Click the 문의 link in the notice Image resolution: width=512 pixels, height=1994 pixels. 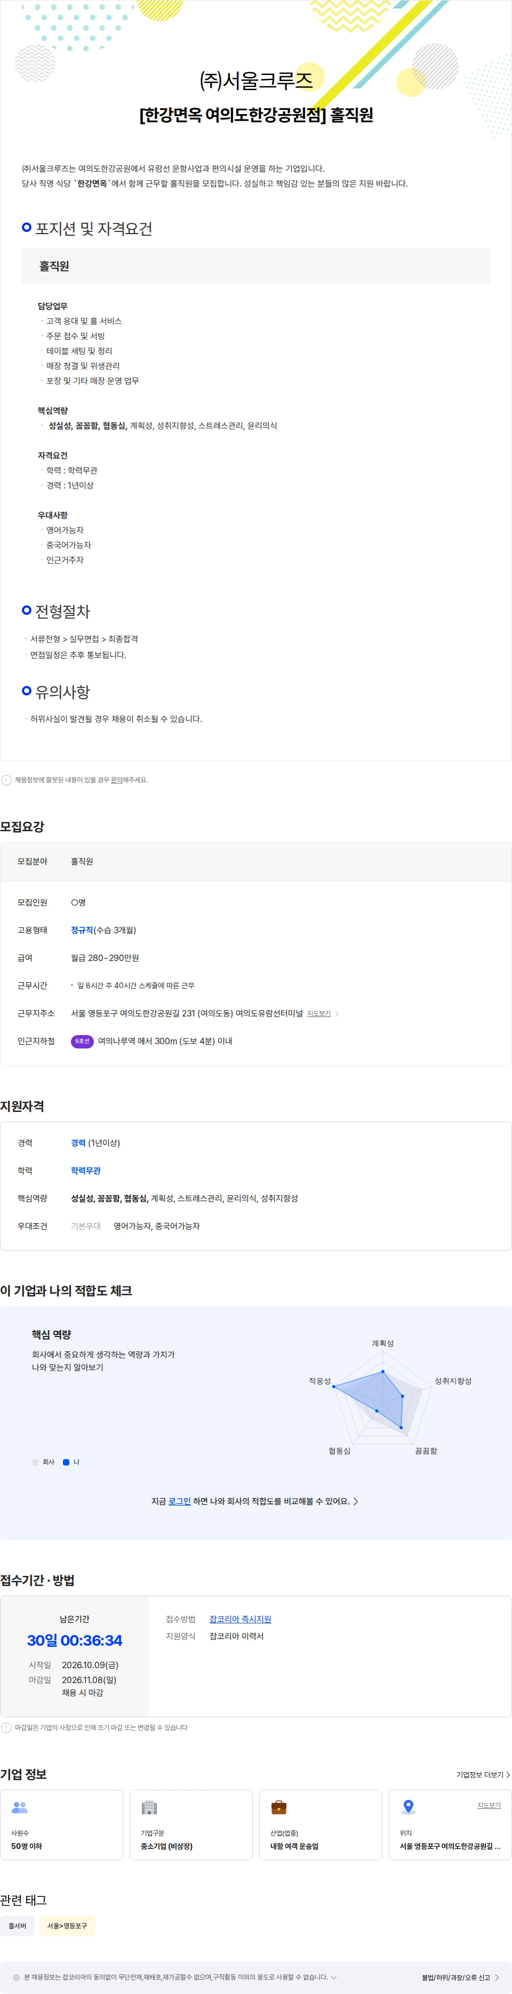[x=116, y=780]
